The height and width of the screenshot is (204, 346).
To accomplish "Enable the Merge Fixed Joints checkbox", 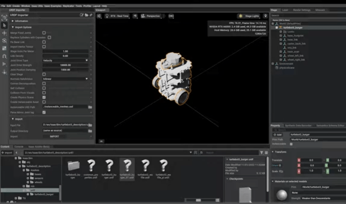I will pyautogui.click(x=44, y=33).
